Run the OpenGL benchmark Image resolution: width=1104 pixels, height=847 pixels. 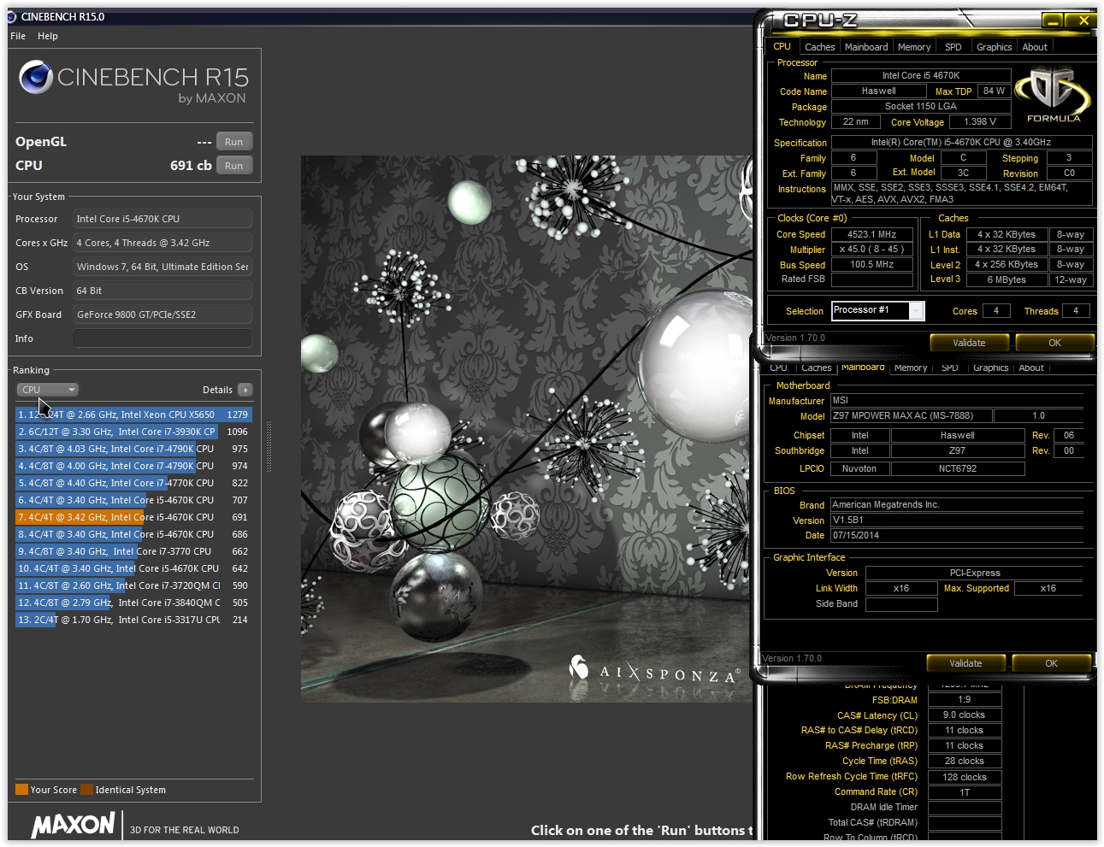[234, 142]
